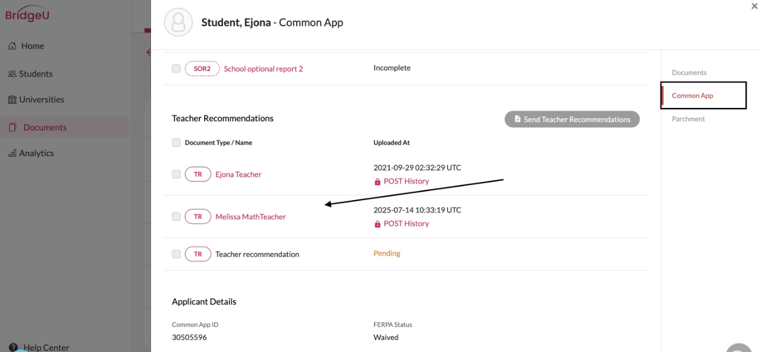This screenshot has height=352, width=772.
Task: Open the Documents tab in right panel
Action: point(689,72)
